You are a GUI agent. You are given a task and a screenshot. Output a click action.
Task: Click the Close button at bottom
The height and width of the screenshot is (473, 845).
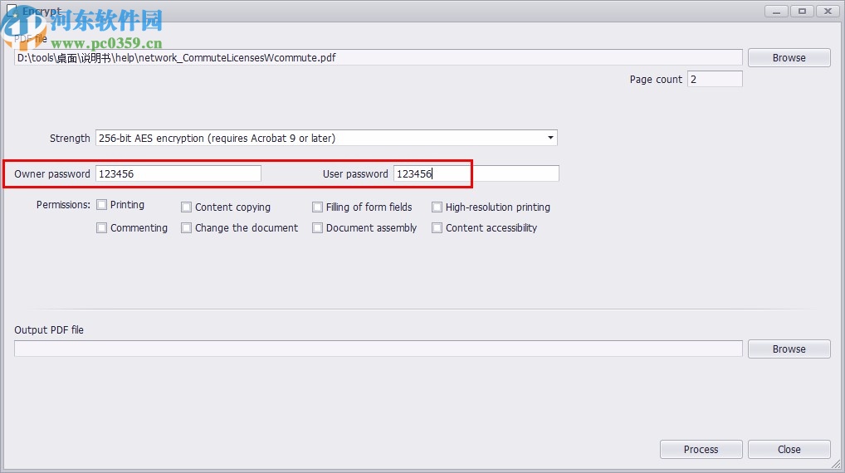(789, 449)
